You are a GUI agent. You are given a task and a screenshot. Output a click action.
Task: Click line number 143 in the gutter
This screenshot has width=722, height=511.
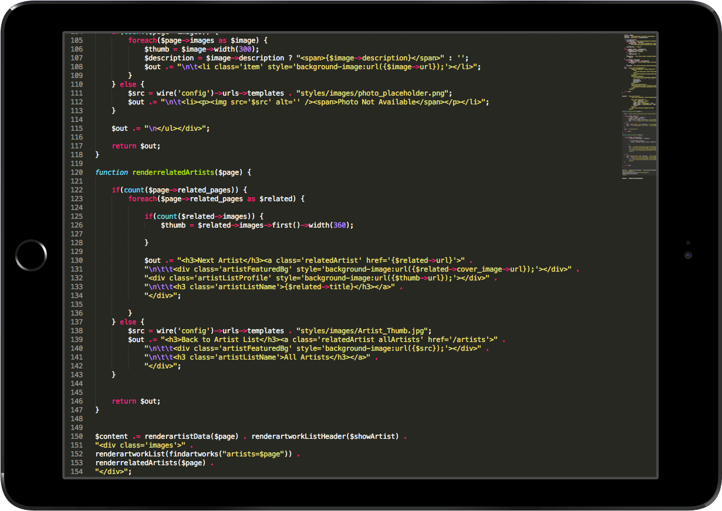click(76, 375)
